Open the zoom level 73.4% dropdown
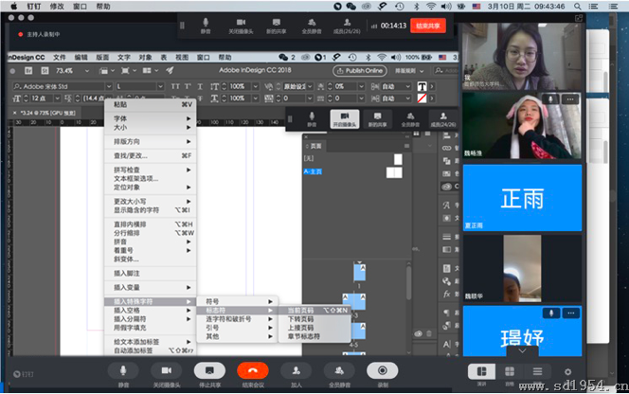This screenshot has width=629, height=394. coord(82,70)
